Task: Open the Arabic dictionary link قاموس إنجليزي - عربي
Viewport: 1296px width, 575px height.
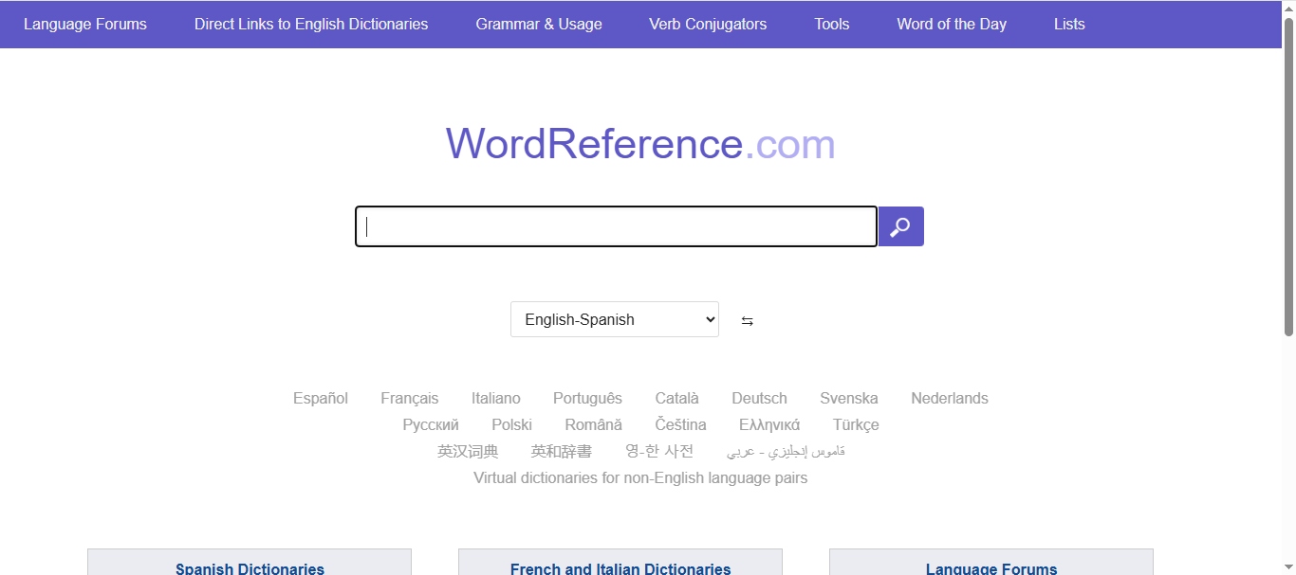Action: pos(786,451)
